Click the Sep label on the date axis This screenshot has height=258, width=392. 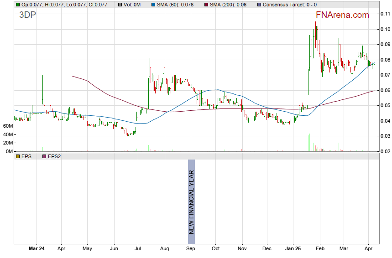tap(191, 249)
